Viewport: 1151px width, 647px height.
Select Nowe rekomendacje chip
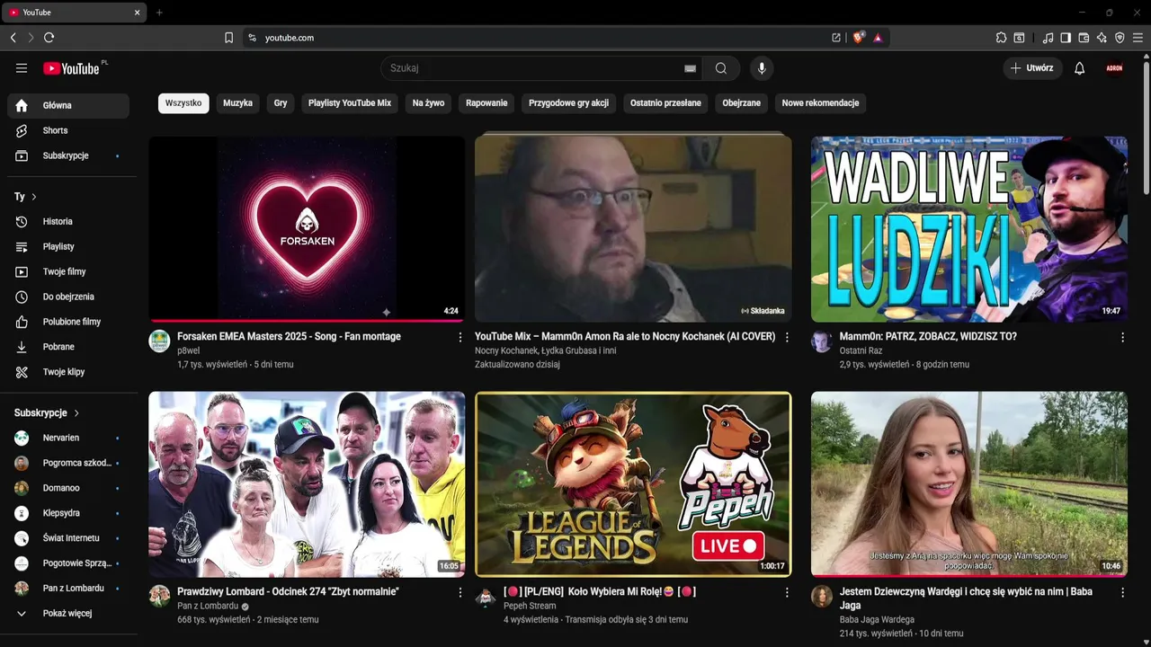[820, 103]
